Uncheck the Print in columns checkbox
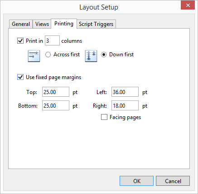198x194 pixels. click(x=20, y=41)
